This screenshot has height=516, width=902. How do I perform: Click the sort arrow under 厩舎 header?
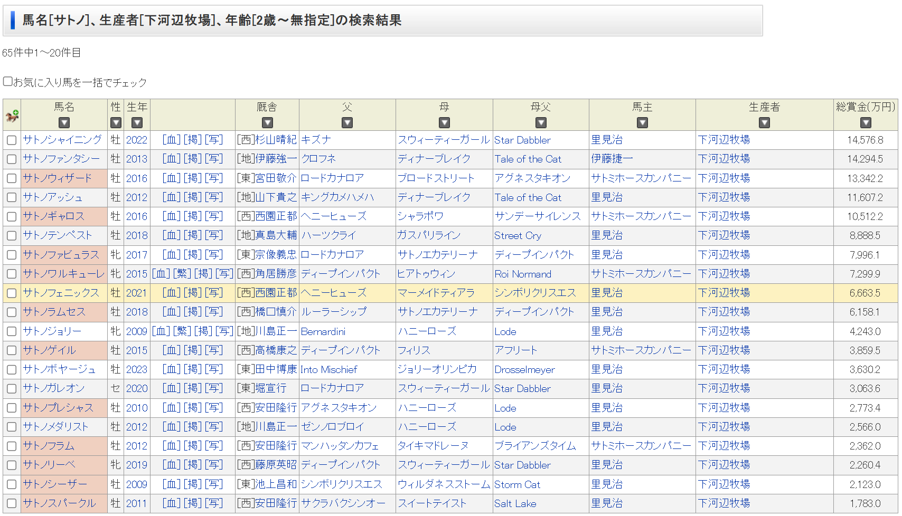coord(267,123)
